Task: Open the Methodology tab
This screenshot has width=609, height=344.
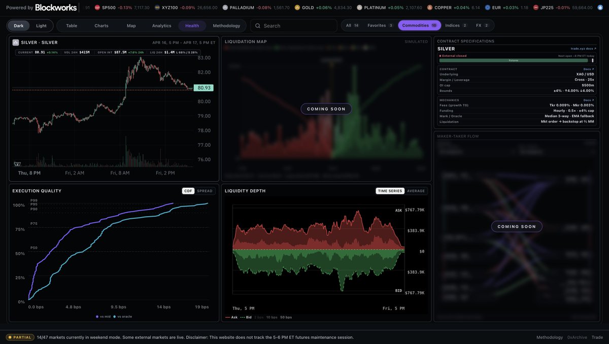Action: click(226, 25)
